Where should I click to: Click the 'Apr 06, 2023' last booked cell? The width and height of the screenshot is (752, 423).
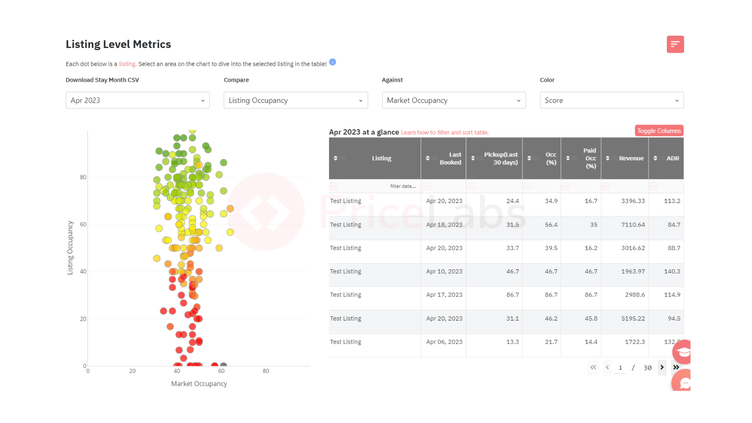444,342
